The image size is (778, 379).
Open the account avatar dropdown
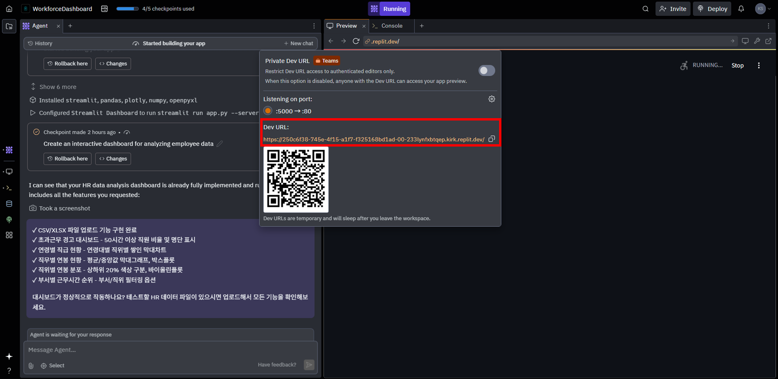[763, 9]
